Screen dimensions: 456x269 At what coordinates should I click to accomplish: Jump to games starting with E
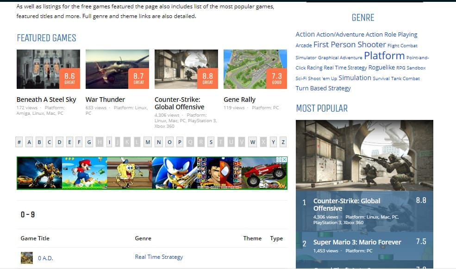pos(69,142)
